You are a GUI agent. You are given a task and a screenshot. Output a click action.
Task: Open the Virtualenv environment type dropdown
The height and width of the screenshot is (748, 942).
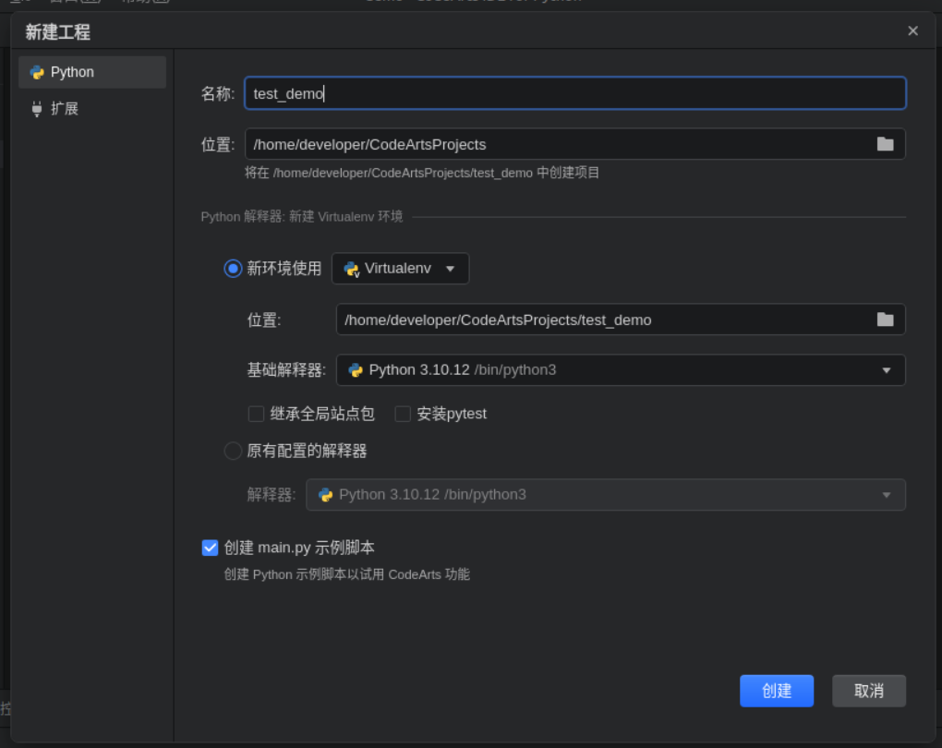(x=400, y=268)
